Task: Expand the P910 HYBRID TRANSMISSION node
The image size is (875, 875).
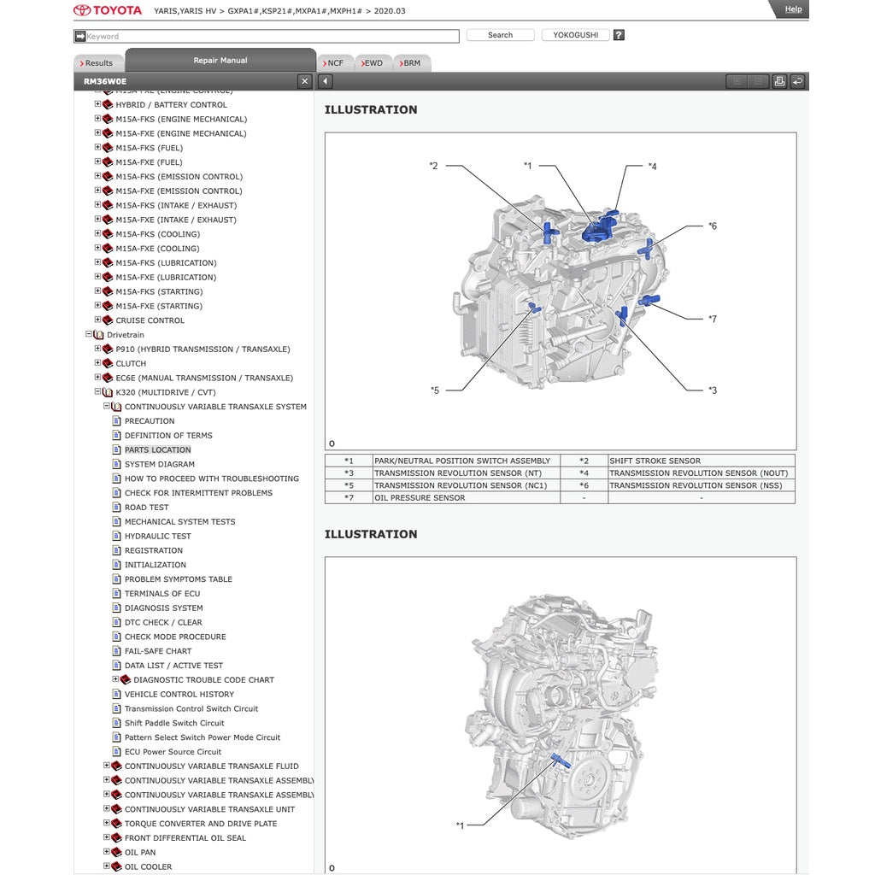Action: pos(99,349)
